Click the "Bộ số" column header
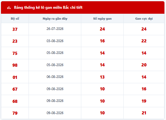The height and width of the screenshot is (120, 166). [15, 19]
